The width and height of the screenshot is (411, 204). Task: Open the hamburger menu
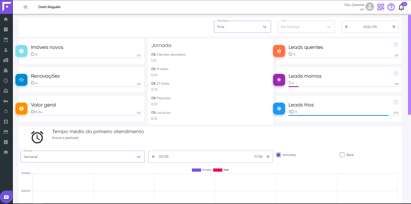click(x=25, y=7)
